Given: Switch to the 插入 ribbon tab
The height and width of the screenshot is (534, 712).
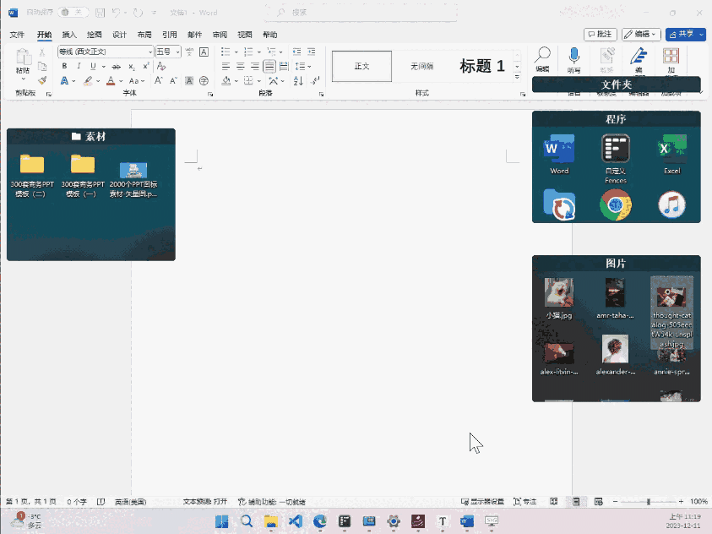Looking at the screenshot, I should 68,35.
